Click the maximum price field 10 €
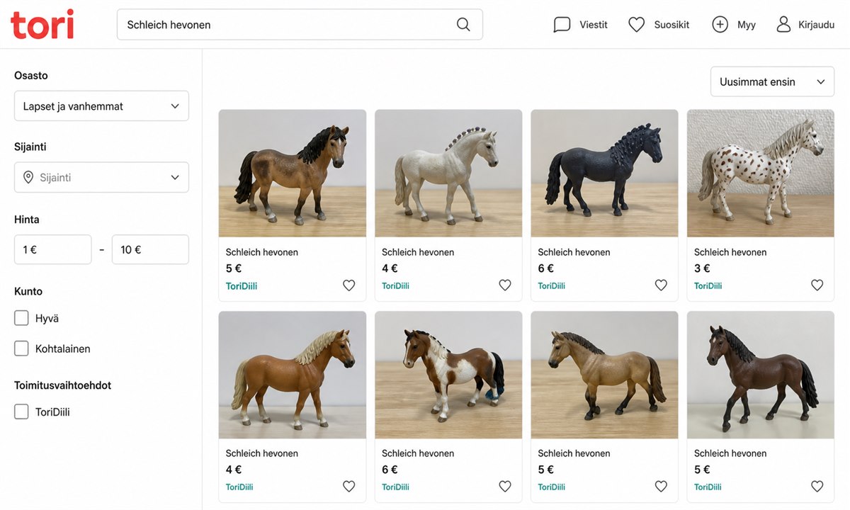The width and height of the screenshot is (850, 510). [150, 249]
